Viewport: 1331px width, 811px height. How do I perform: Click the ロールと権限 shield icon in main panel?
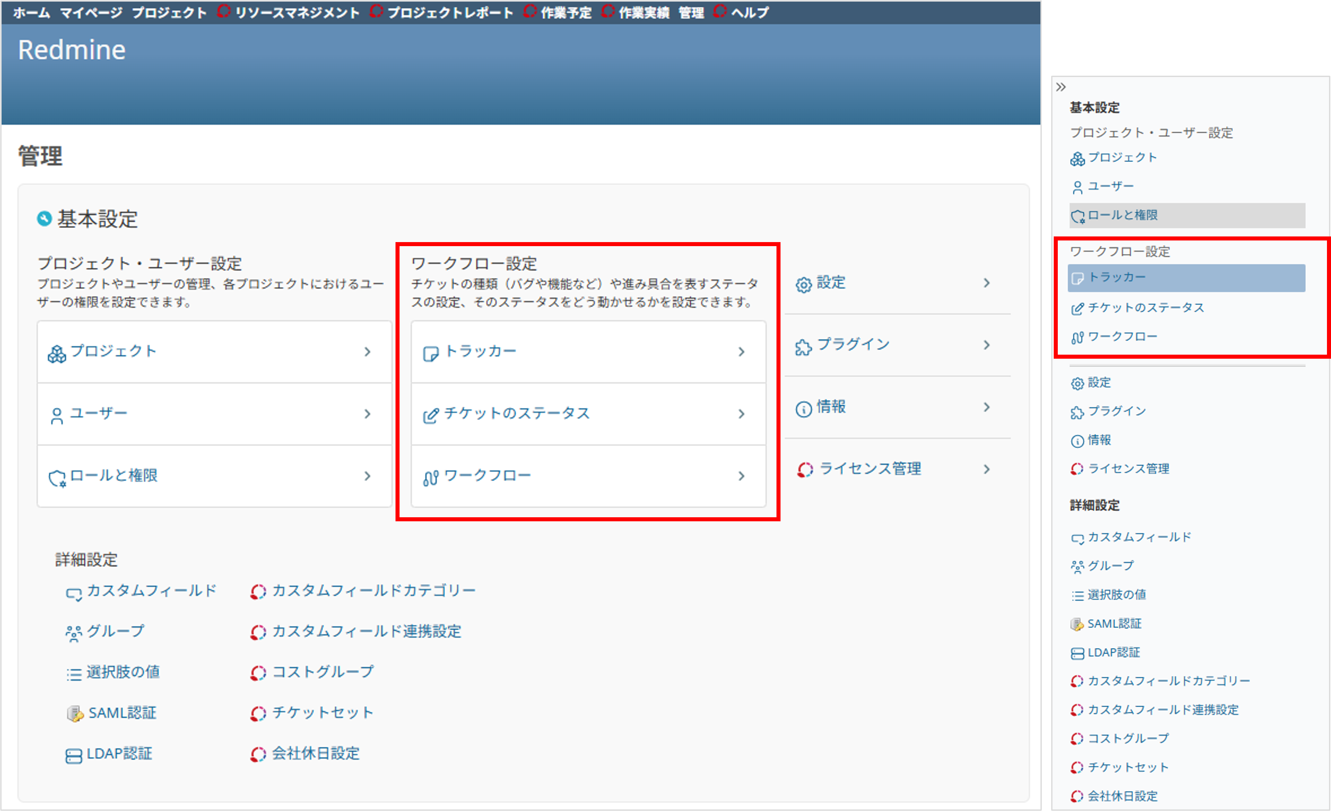57,478
